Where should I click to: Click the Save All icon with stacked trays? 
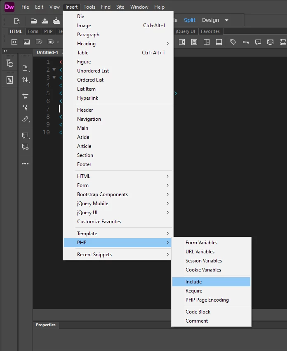click(56, 21)
